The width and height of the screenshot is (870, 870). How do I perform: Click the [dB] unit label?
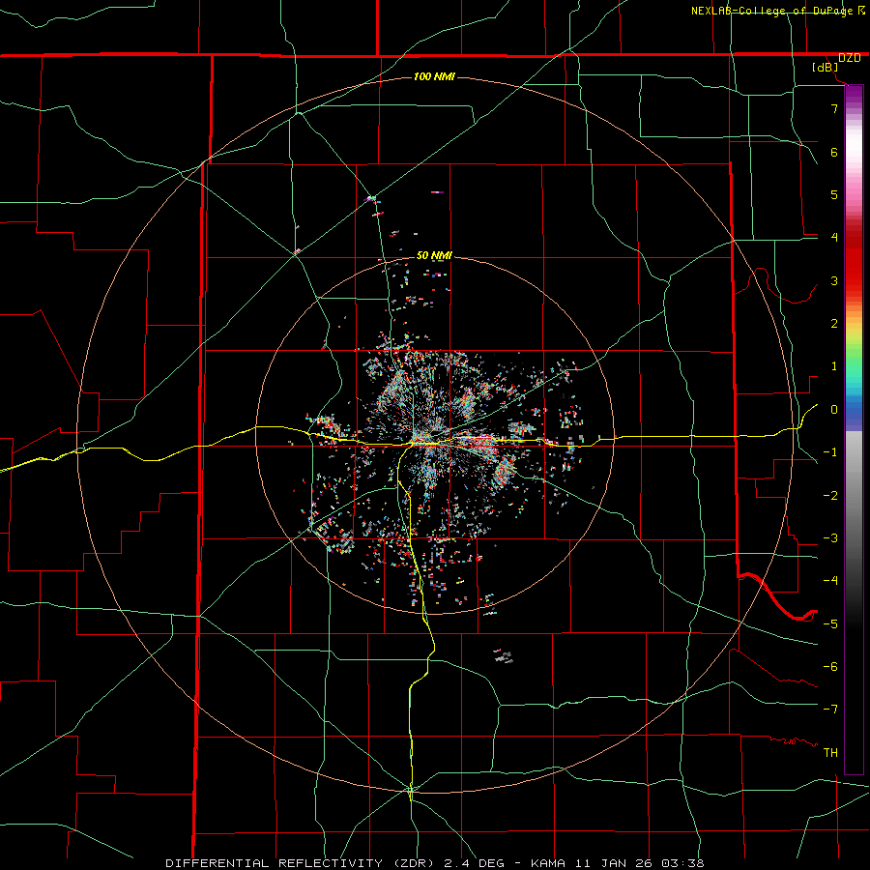click(826, 68)
